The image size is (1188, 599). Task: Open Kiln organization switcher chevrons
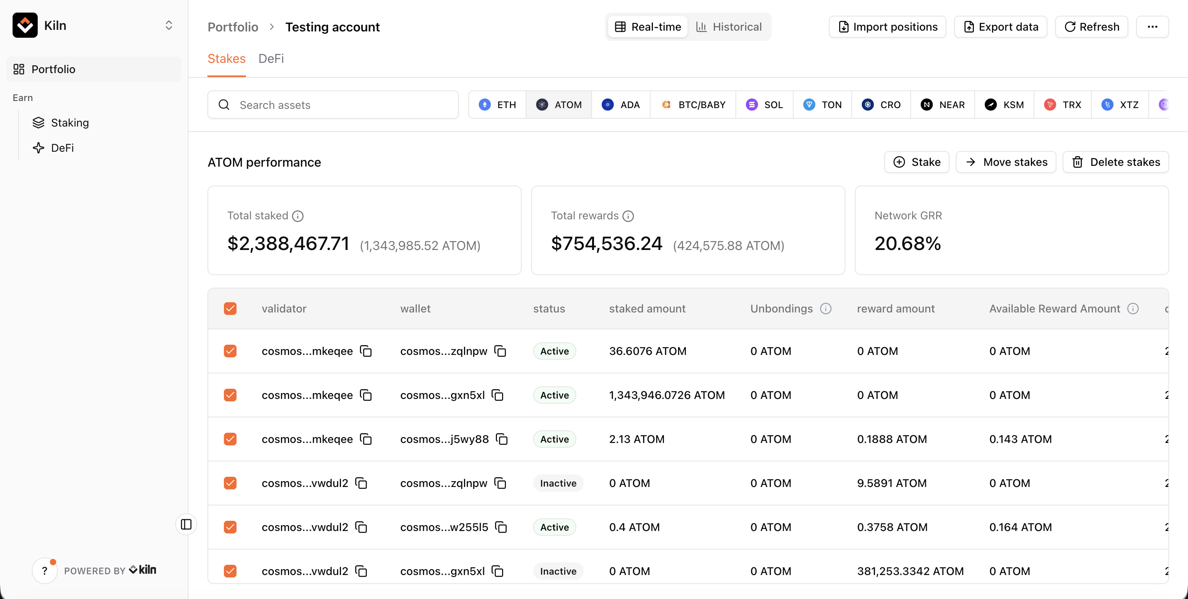click(169, 26)
